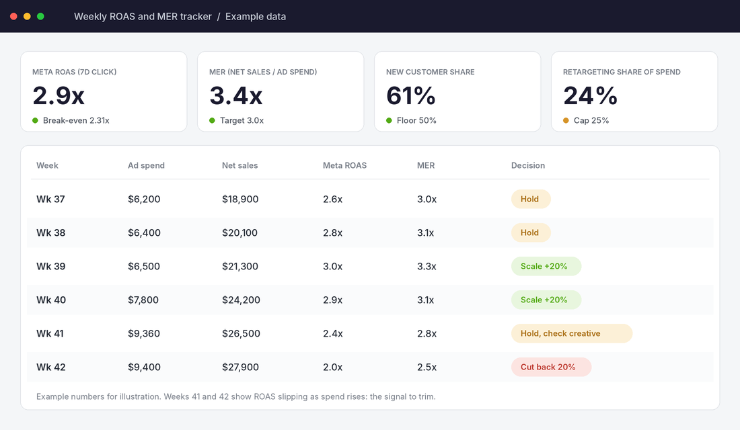
Task: Click the Scale +20% badge for Wk 40
Action: point(546,300)
